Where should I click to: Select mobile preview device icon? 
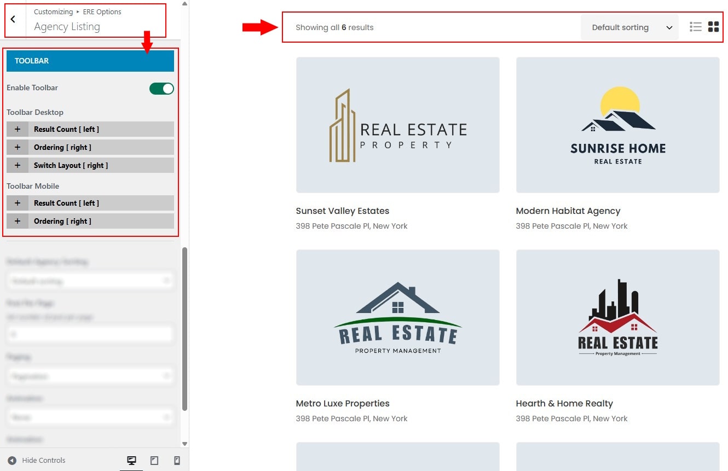(177, 461)
